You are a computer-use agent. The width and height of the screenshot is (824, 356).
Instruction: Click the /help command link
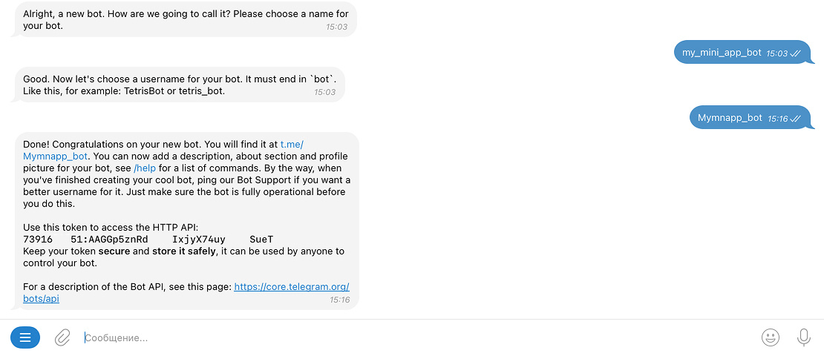[x=145, y=168]
